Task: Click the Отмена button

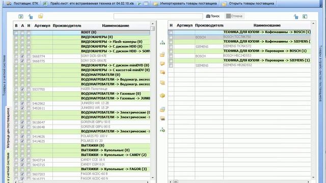Action: tap(234, 16)
